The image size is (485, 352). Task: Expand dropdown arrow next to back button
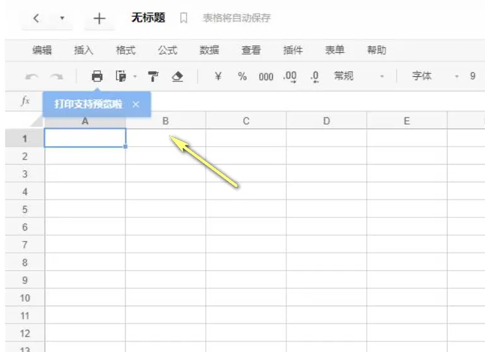62,19
